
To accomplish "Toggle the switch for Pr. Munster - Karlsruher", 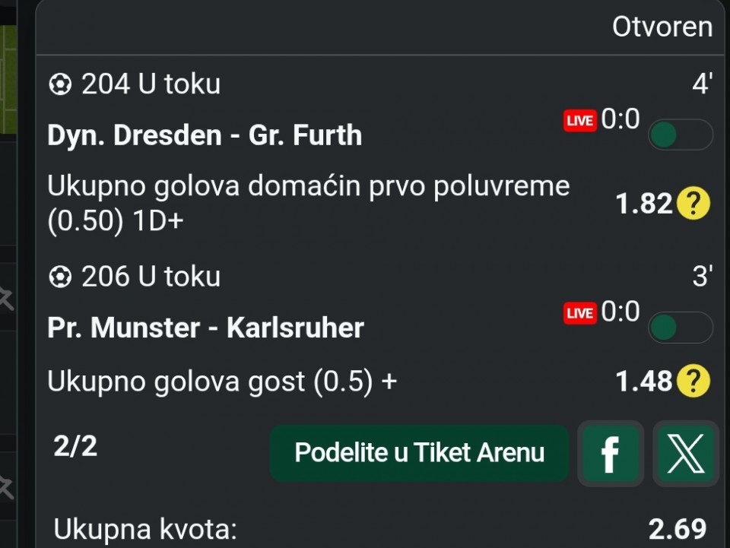I will pyautogui.click(x=680, y=328).
